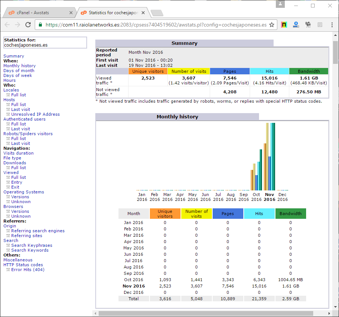Click the grayed grid extension icon
Screen dimensions: 339x317
pyautogui.click(x=320, y=24)
